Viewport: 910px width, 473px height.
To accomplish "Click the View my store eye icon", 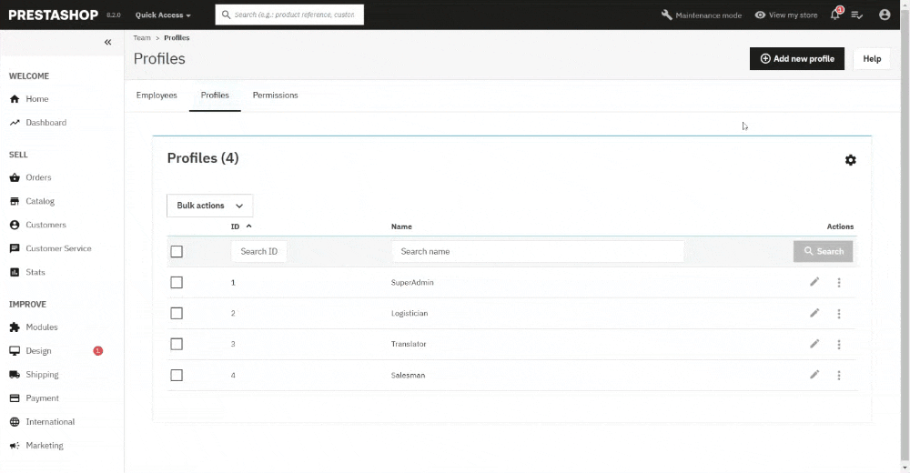I will [760, 15].
